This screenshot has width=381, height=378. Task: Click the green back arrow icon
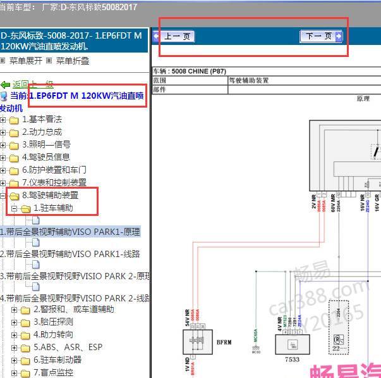pos(5,85)
